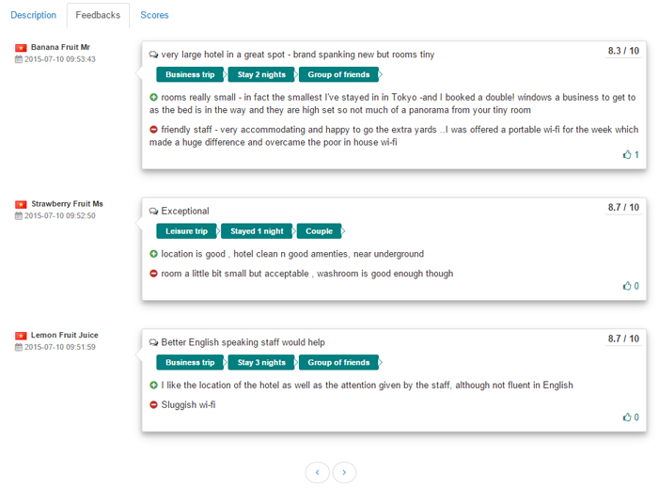This screenshot has height=488, width=658.
Task: Click green plus icon before 'rooms really small'
Action: point(153,98)
